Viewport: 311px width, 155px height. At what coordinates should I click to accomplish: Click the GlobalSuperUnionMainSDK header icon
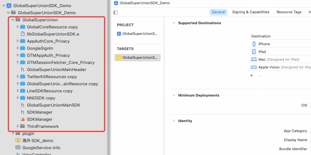tap(23, 105)
